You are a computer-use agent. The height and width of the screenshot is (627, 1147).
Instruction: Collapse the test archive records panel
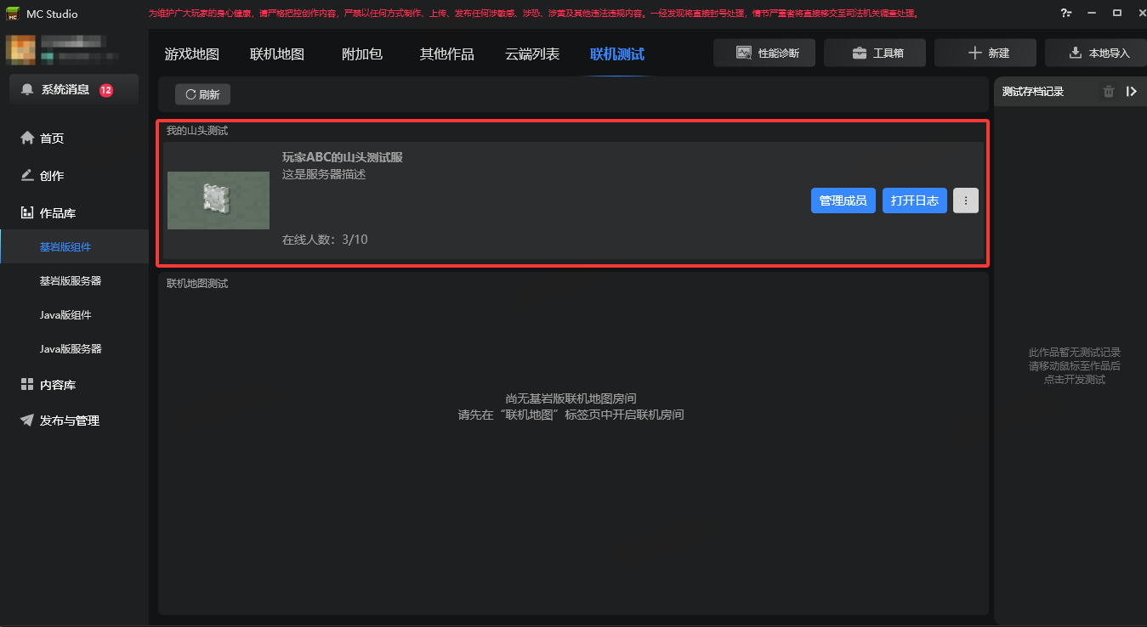[1131, 92]
